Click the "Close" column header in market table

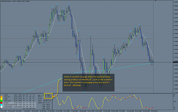coord(20,95)
